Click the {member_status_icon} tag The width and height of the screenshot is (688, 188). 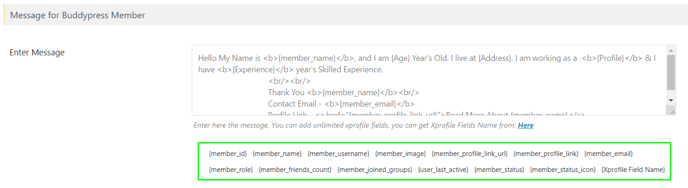click(563, 170)
